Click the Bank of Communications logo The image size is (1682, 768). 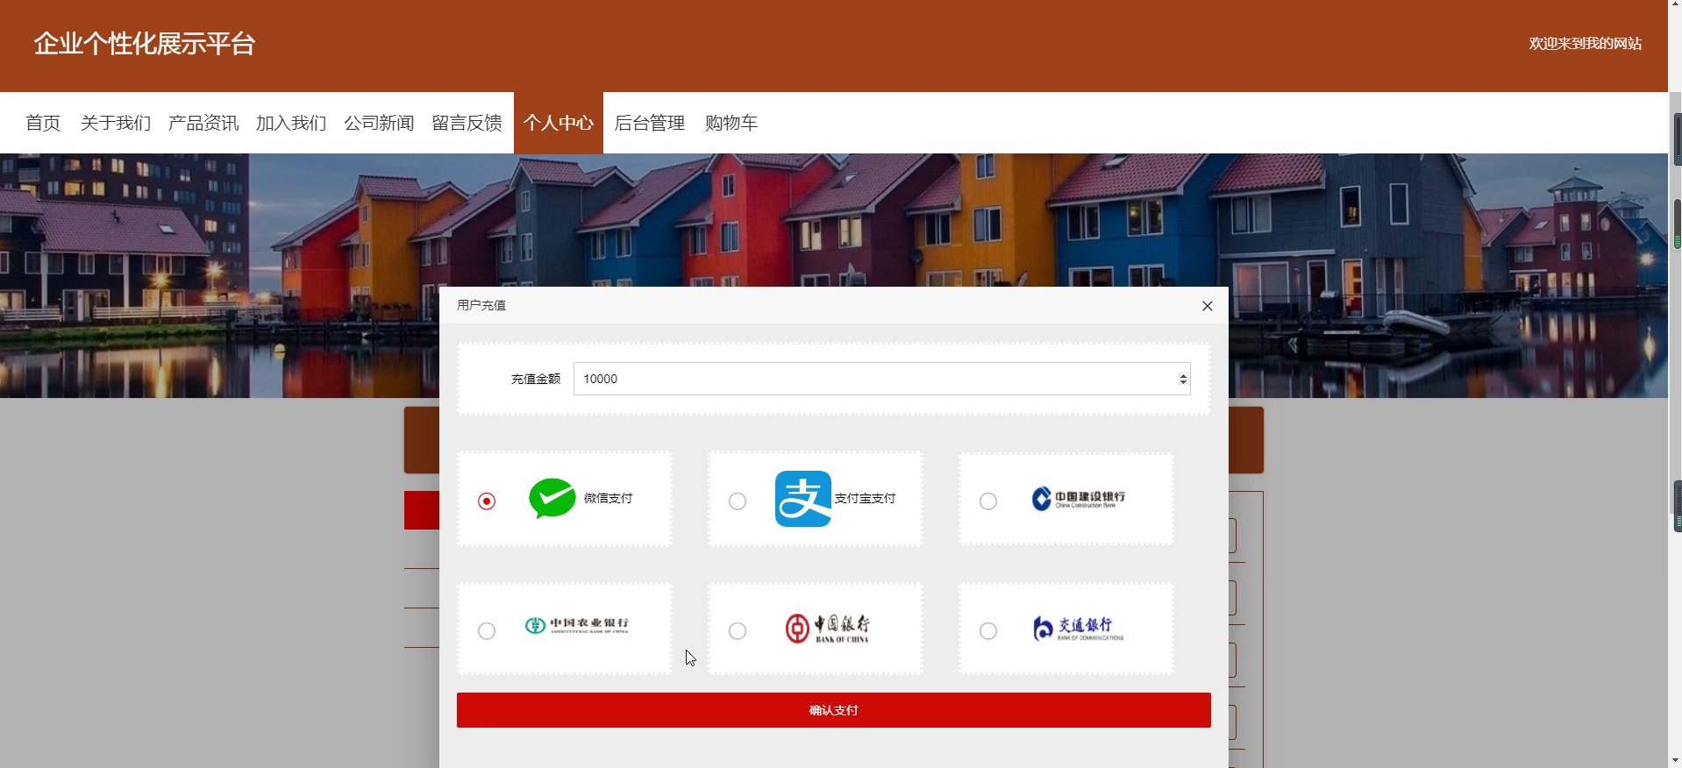pyautogui.click(x=1079, y=628)
